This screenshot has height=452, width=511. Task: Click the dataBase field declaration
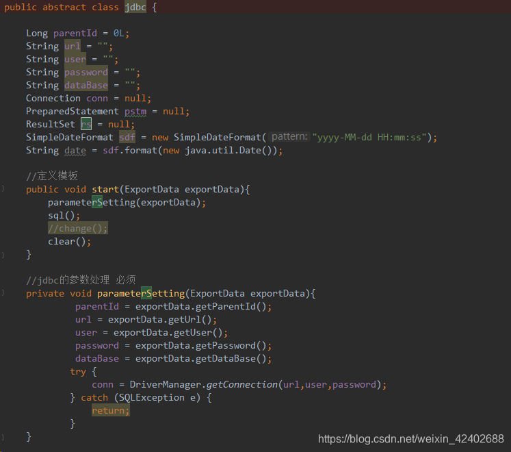pos(86,86)
